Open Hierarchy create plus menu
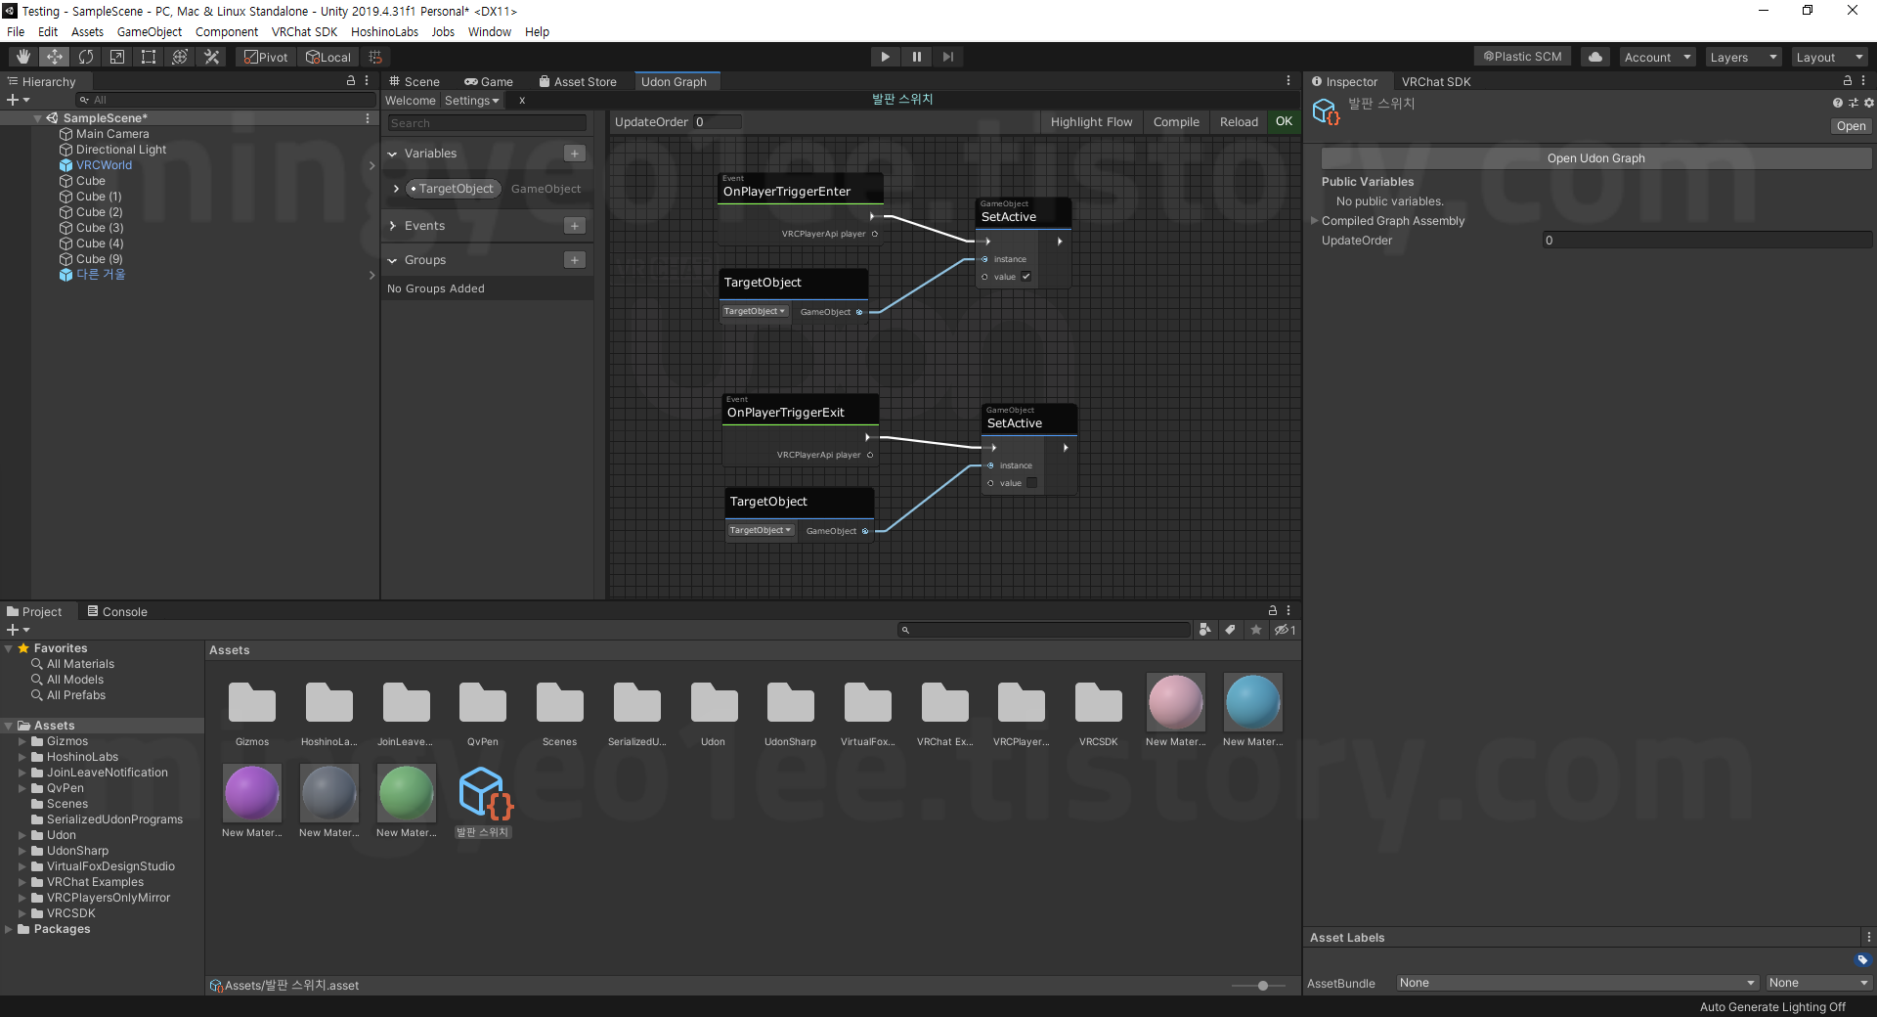Image resolution: width=1877 pixels, height=1017 pixels. (x=18, y=100)
